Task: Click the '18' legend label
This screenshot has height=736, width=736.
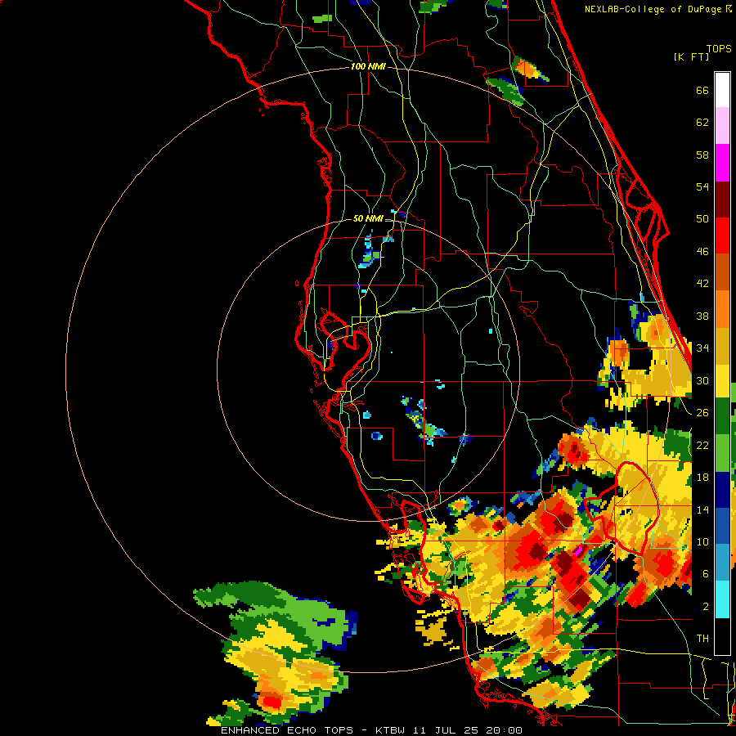Action: (x=702, y=478)
